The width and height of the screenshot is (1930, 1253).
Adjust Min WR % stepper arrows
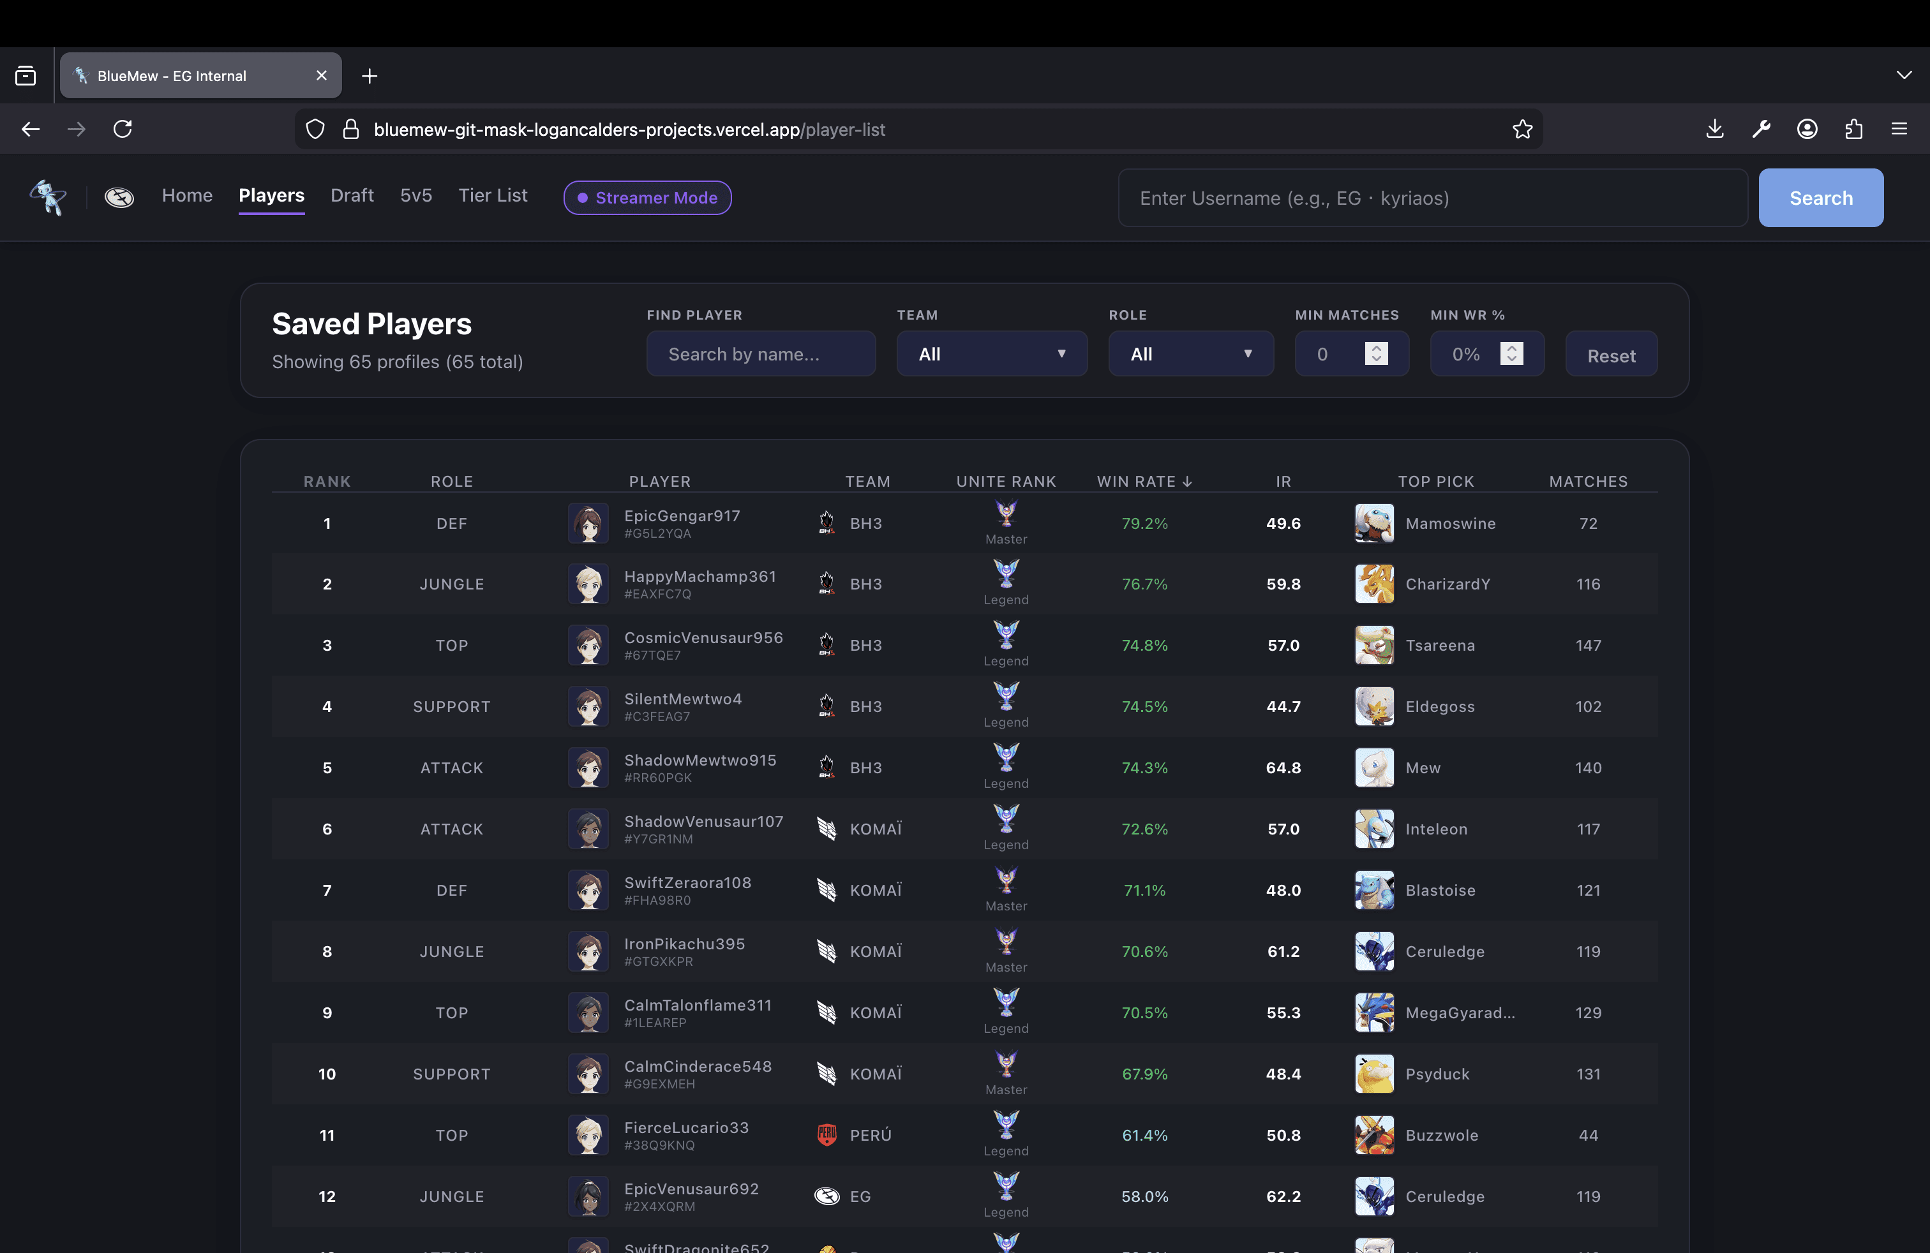(1511, 353)
